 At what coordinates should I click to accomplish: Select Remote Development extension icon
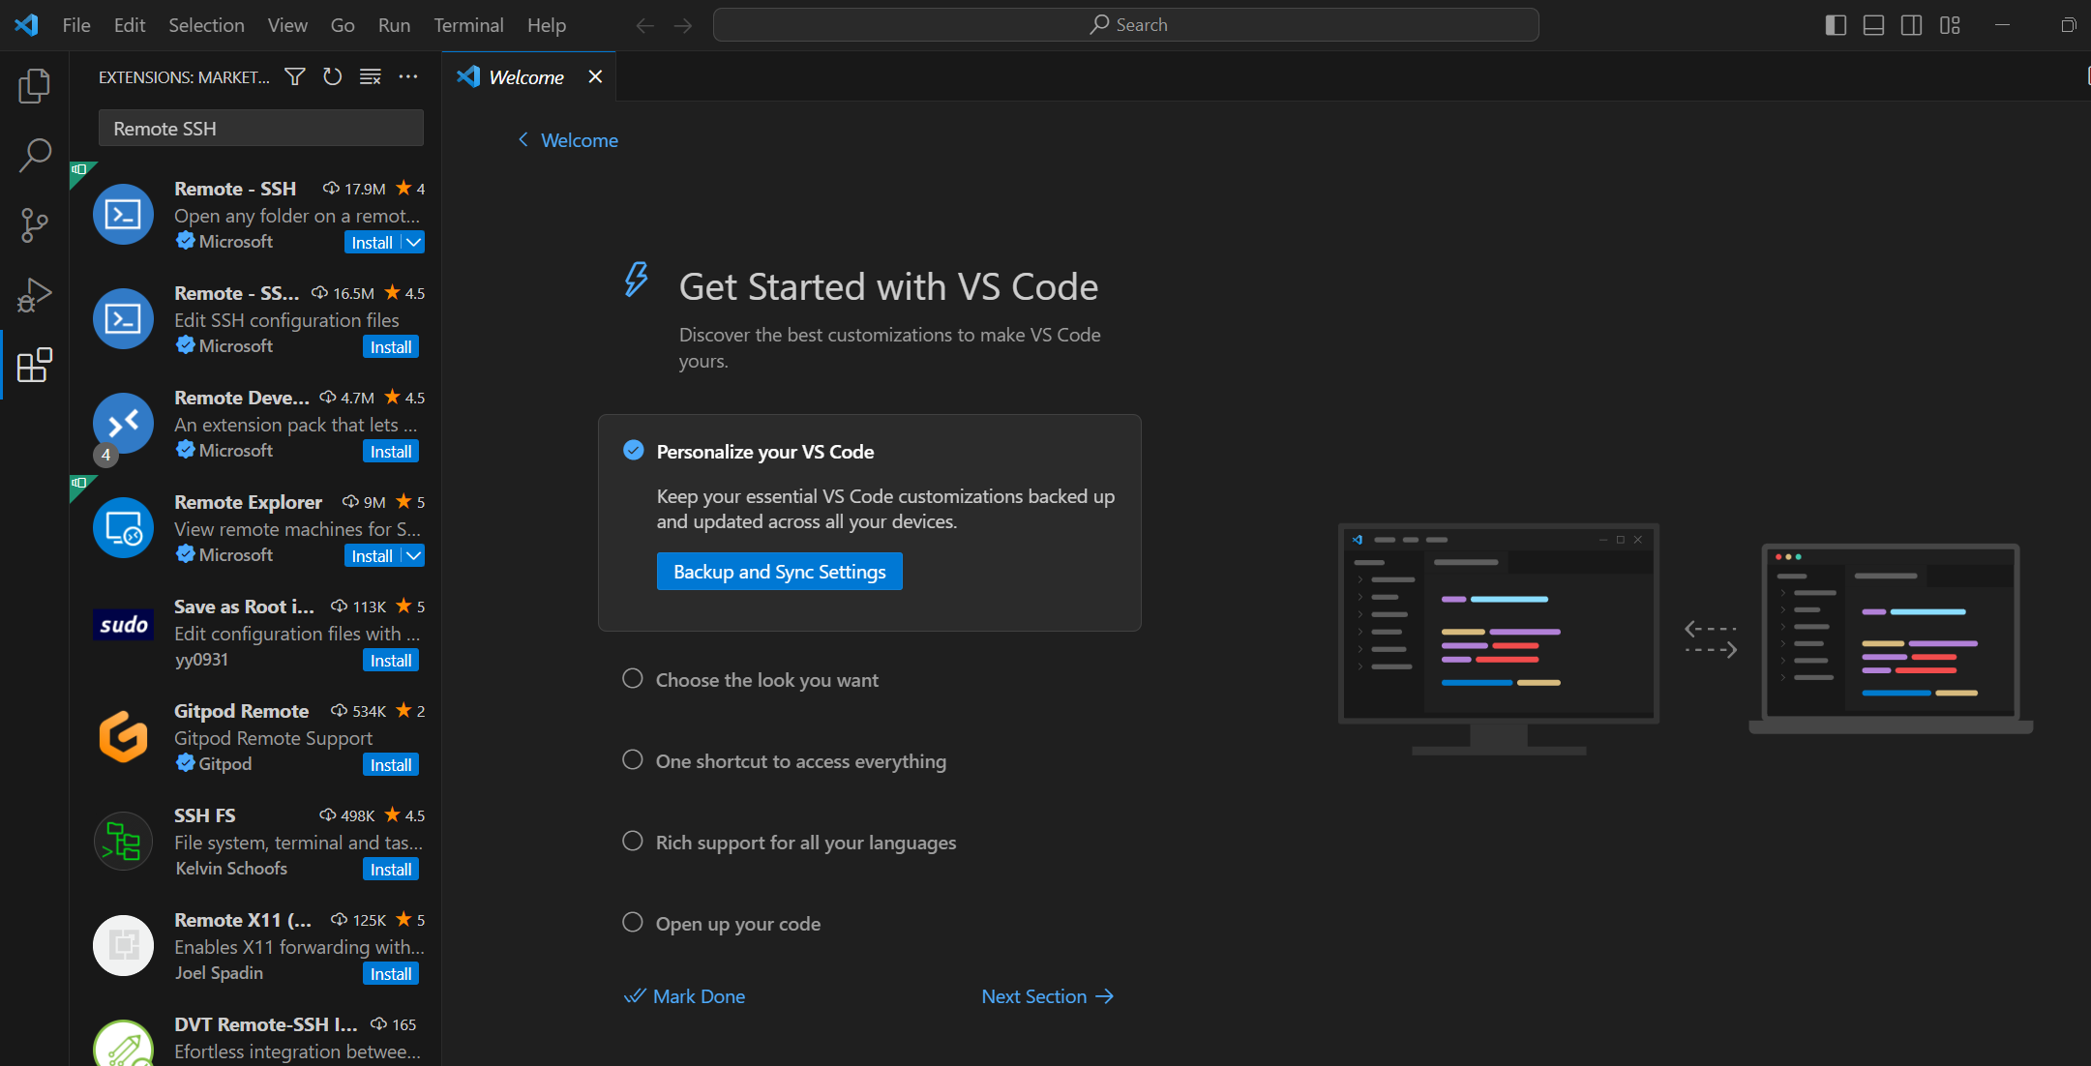123,423
